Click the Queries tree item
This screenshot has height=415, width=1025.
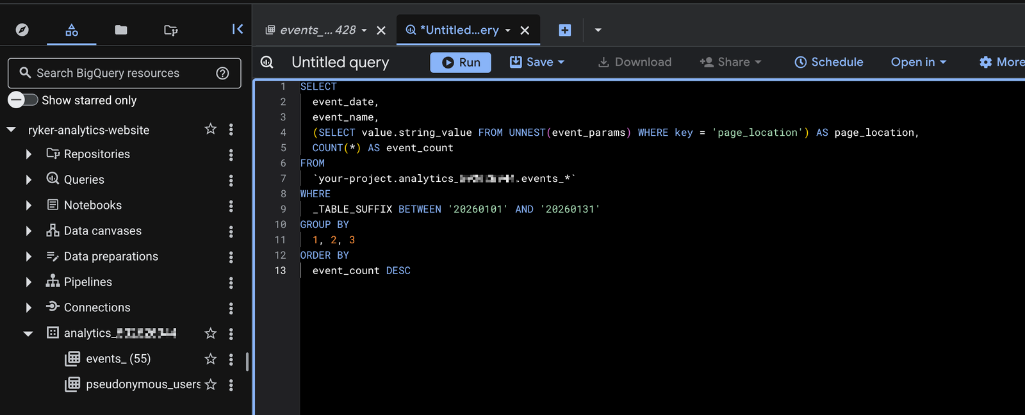coord(84,180)
